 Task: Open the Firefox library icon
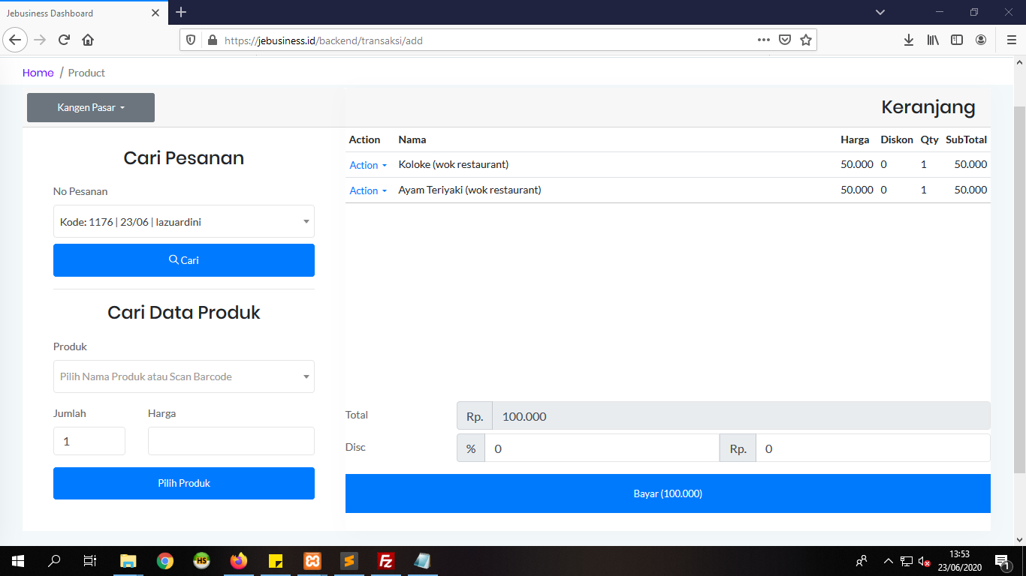pyautogui.click(x=932, y=40)
